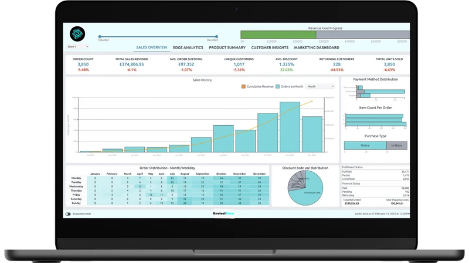Click the Refunding financial status row
This screenshot has width=469, height=263.
(x=376, y=195)
